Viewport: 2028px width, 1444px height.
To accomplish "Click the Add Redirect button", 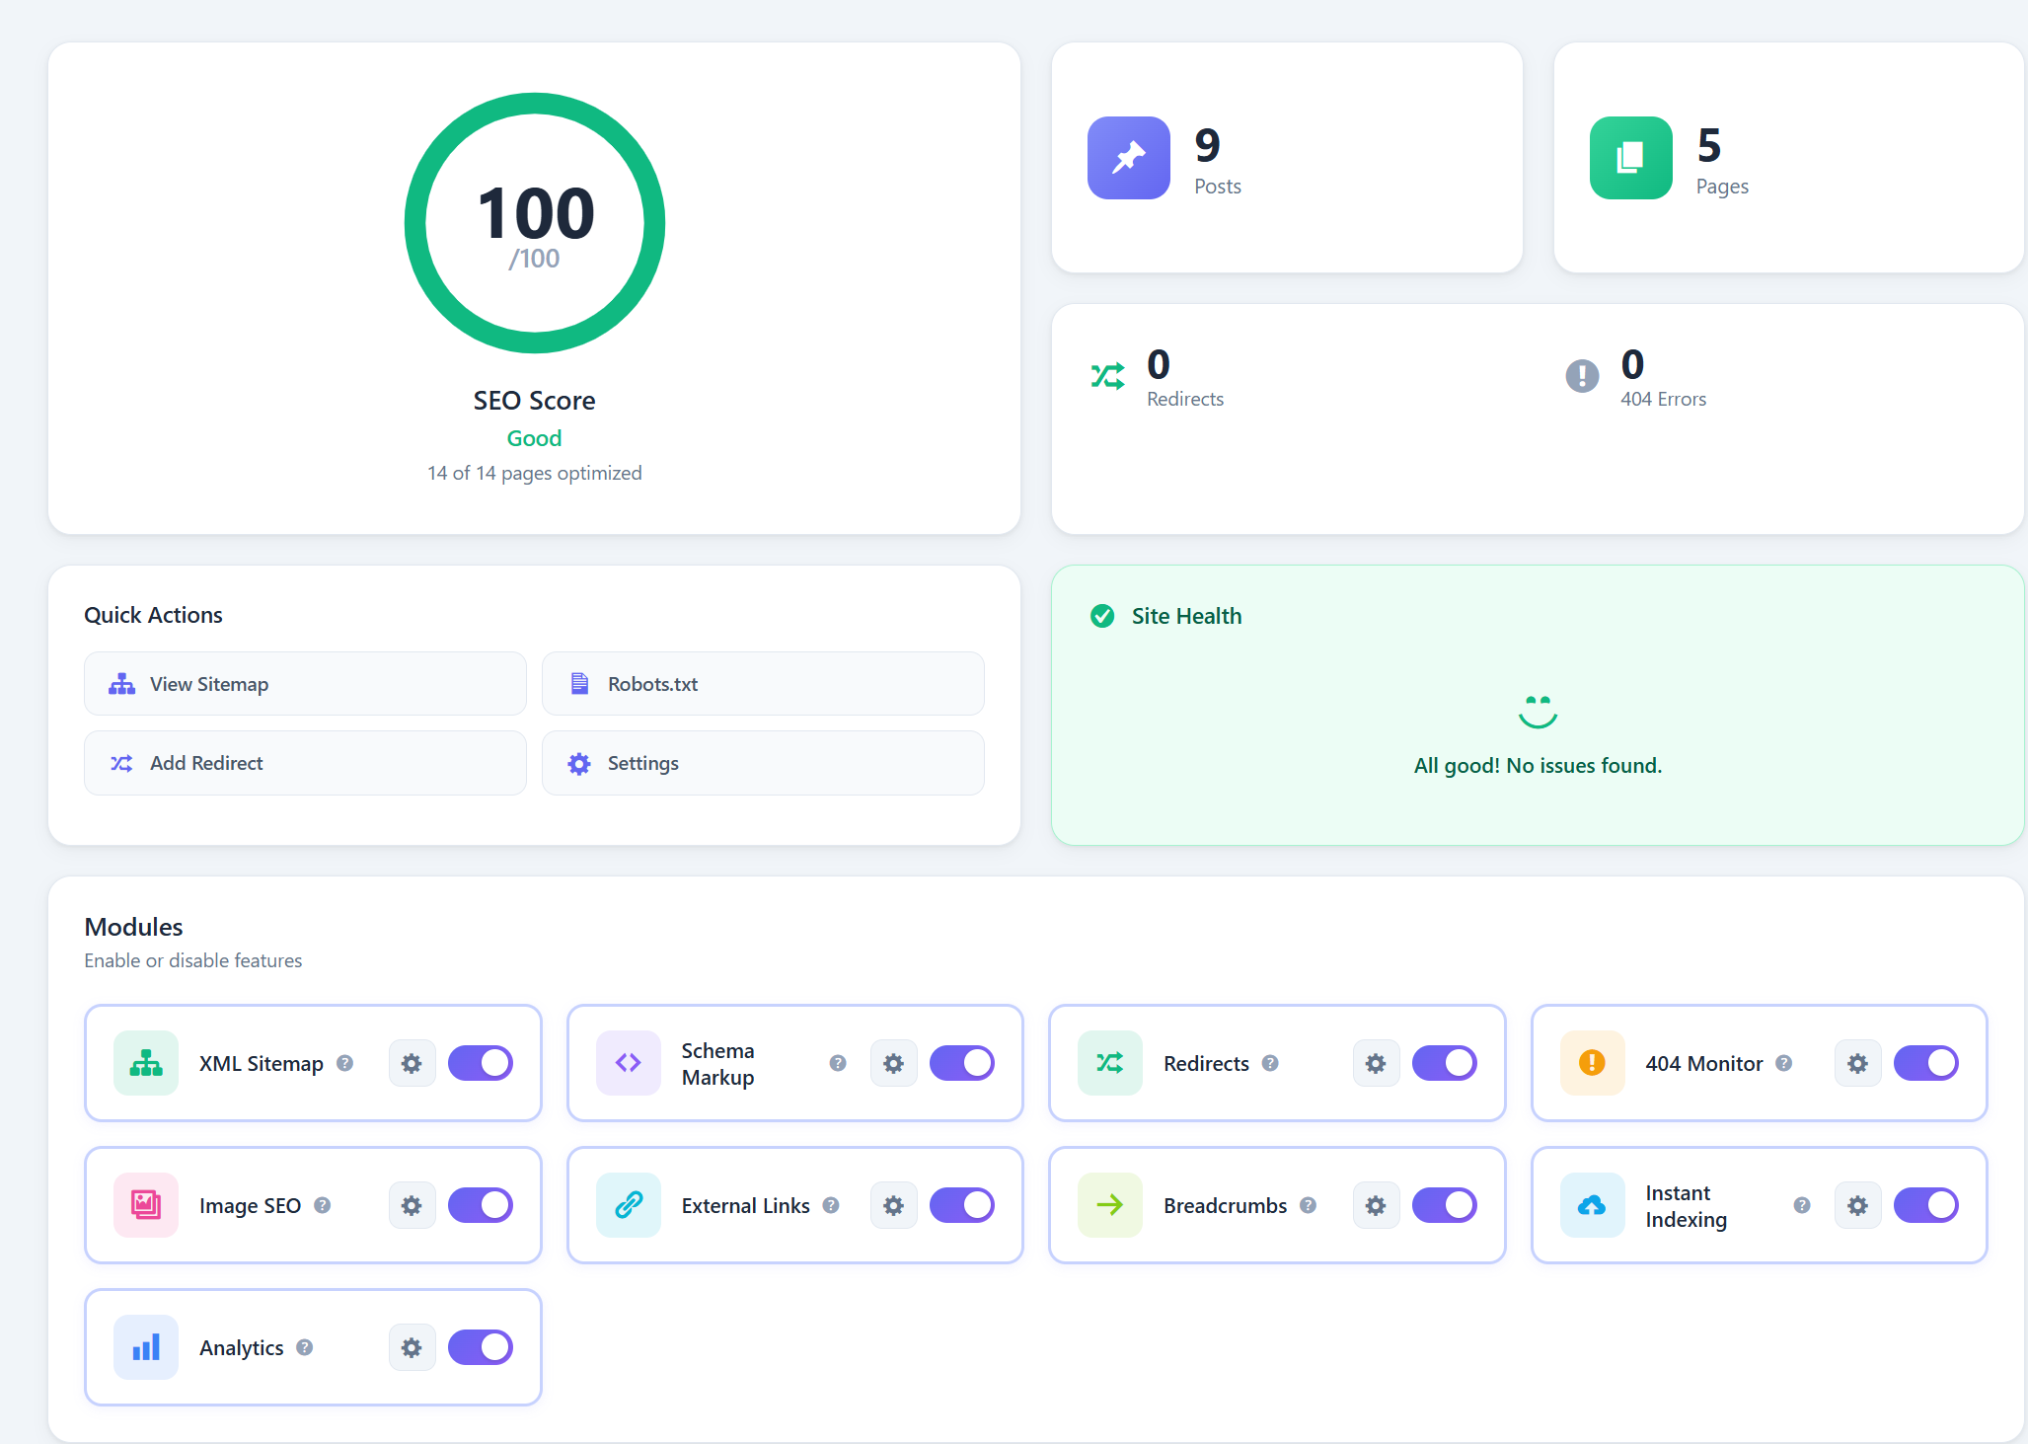I will [x=305, y=763].
